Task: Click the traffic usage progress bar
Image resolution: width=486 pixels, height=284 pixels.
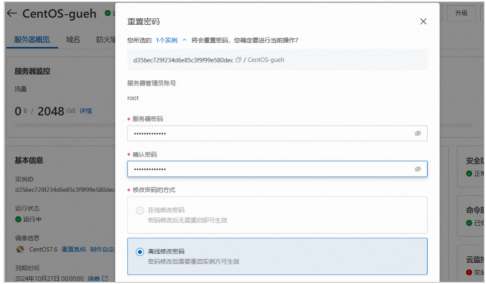Action: coord(63,124)
